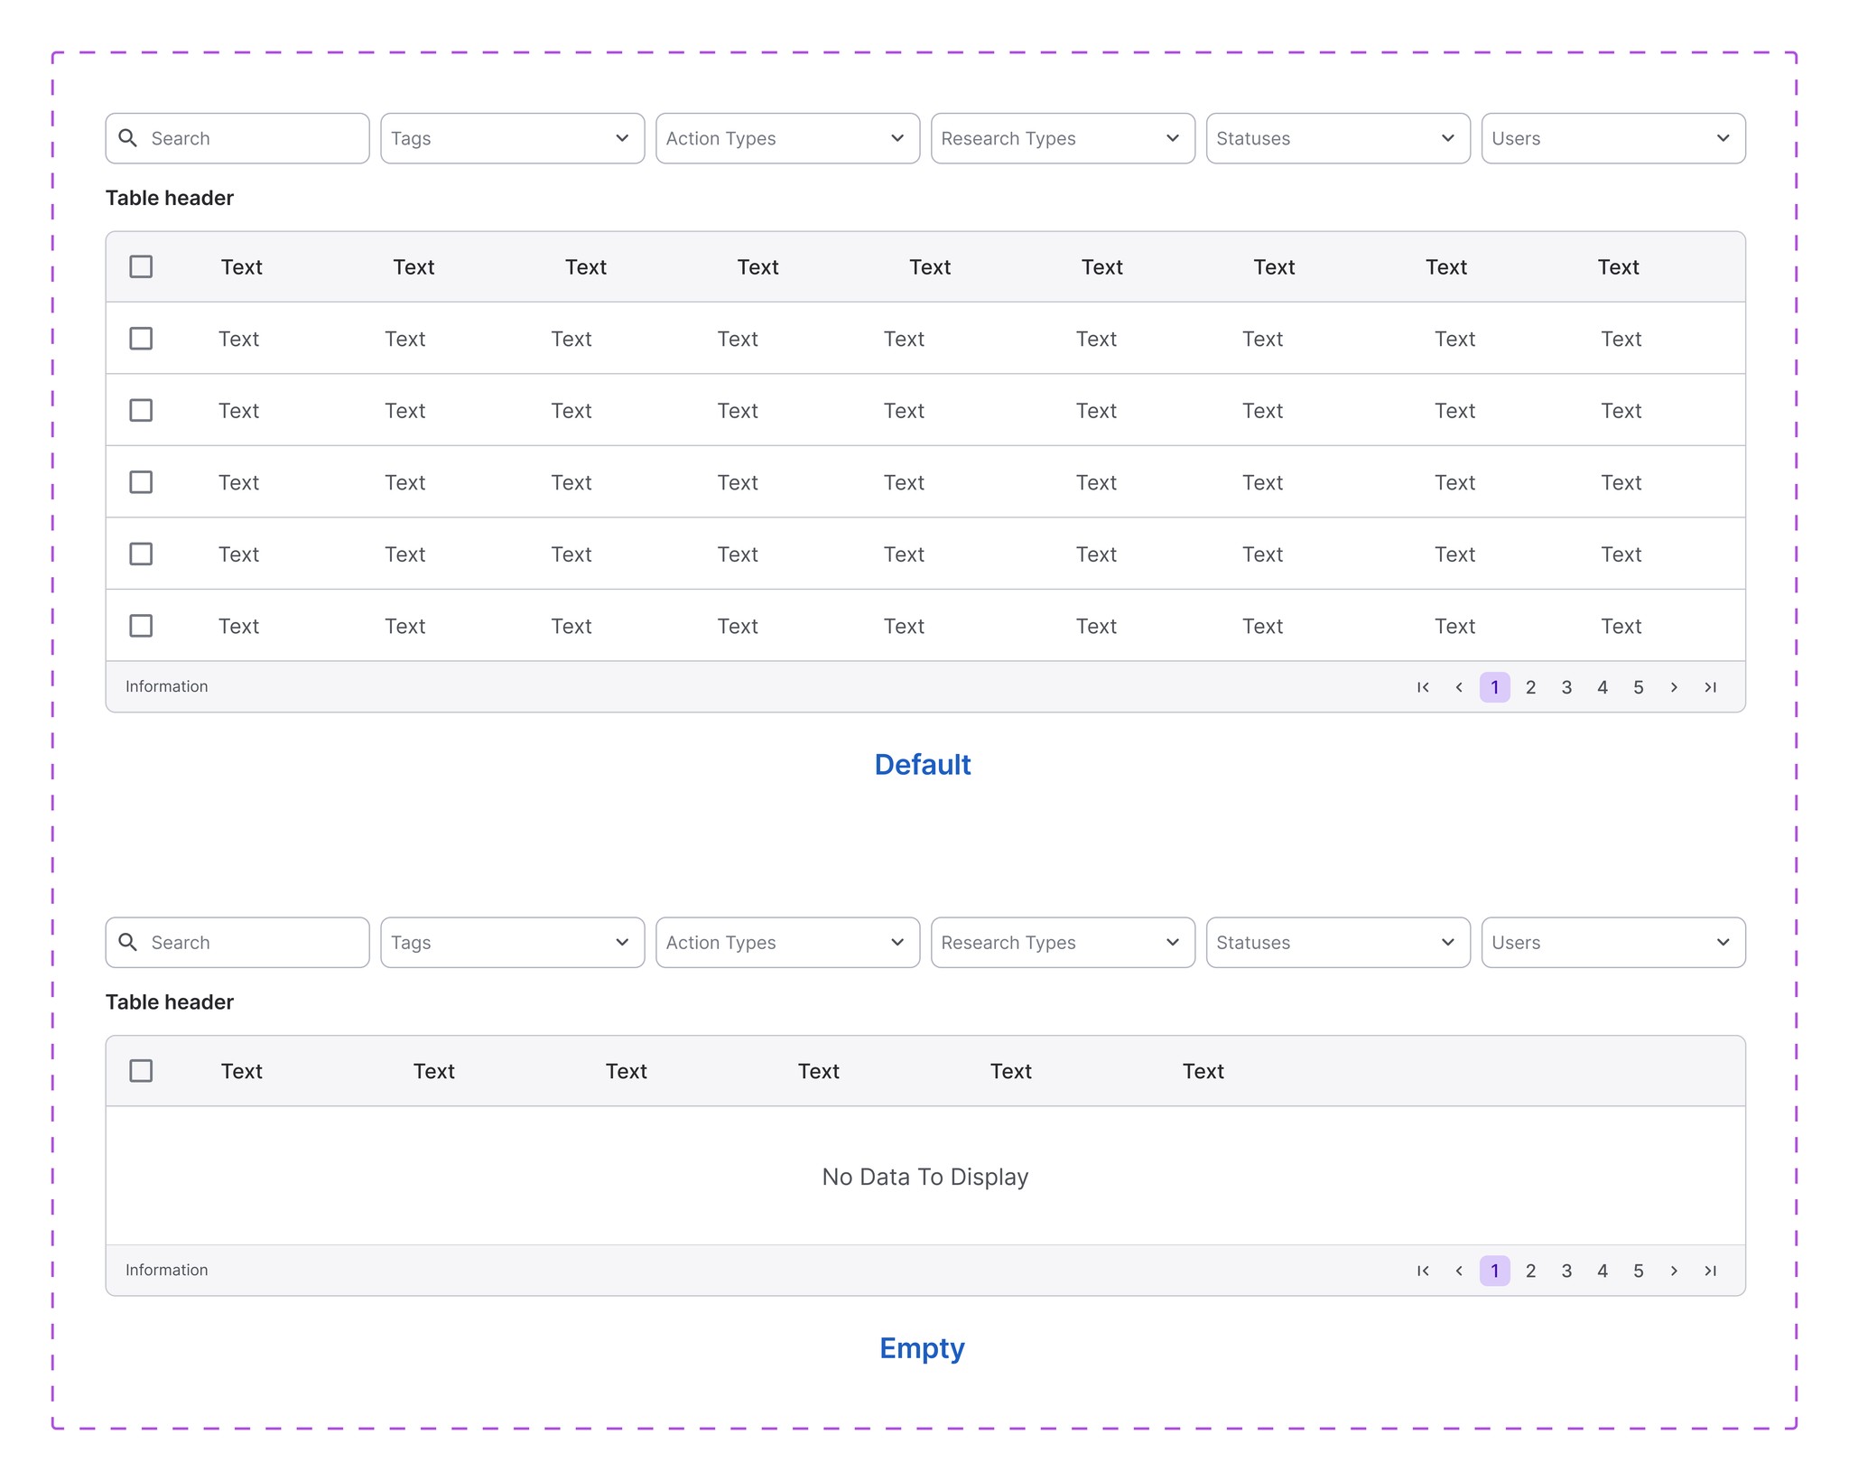1849x1481 pixels.
Task: Open Users dropdown above Default table
Action: tap(1613, 138)
